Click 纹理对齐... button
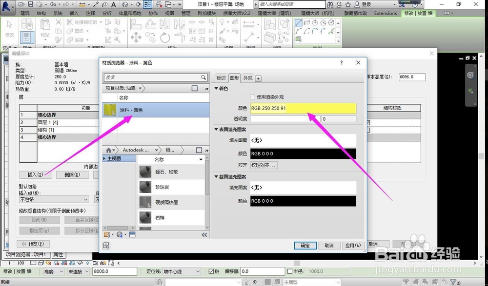488x286 pixels. (x=264, y=165)
